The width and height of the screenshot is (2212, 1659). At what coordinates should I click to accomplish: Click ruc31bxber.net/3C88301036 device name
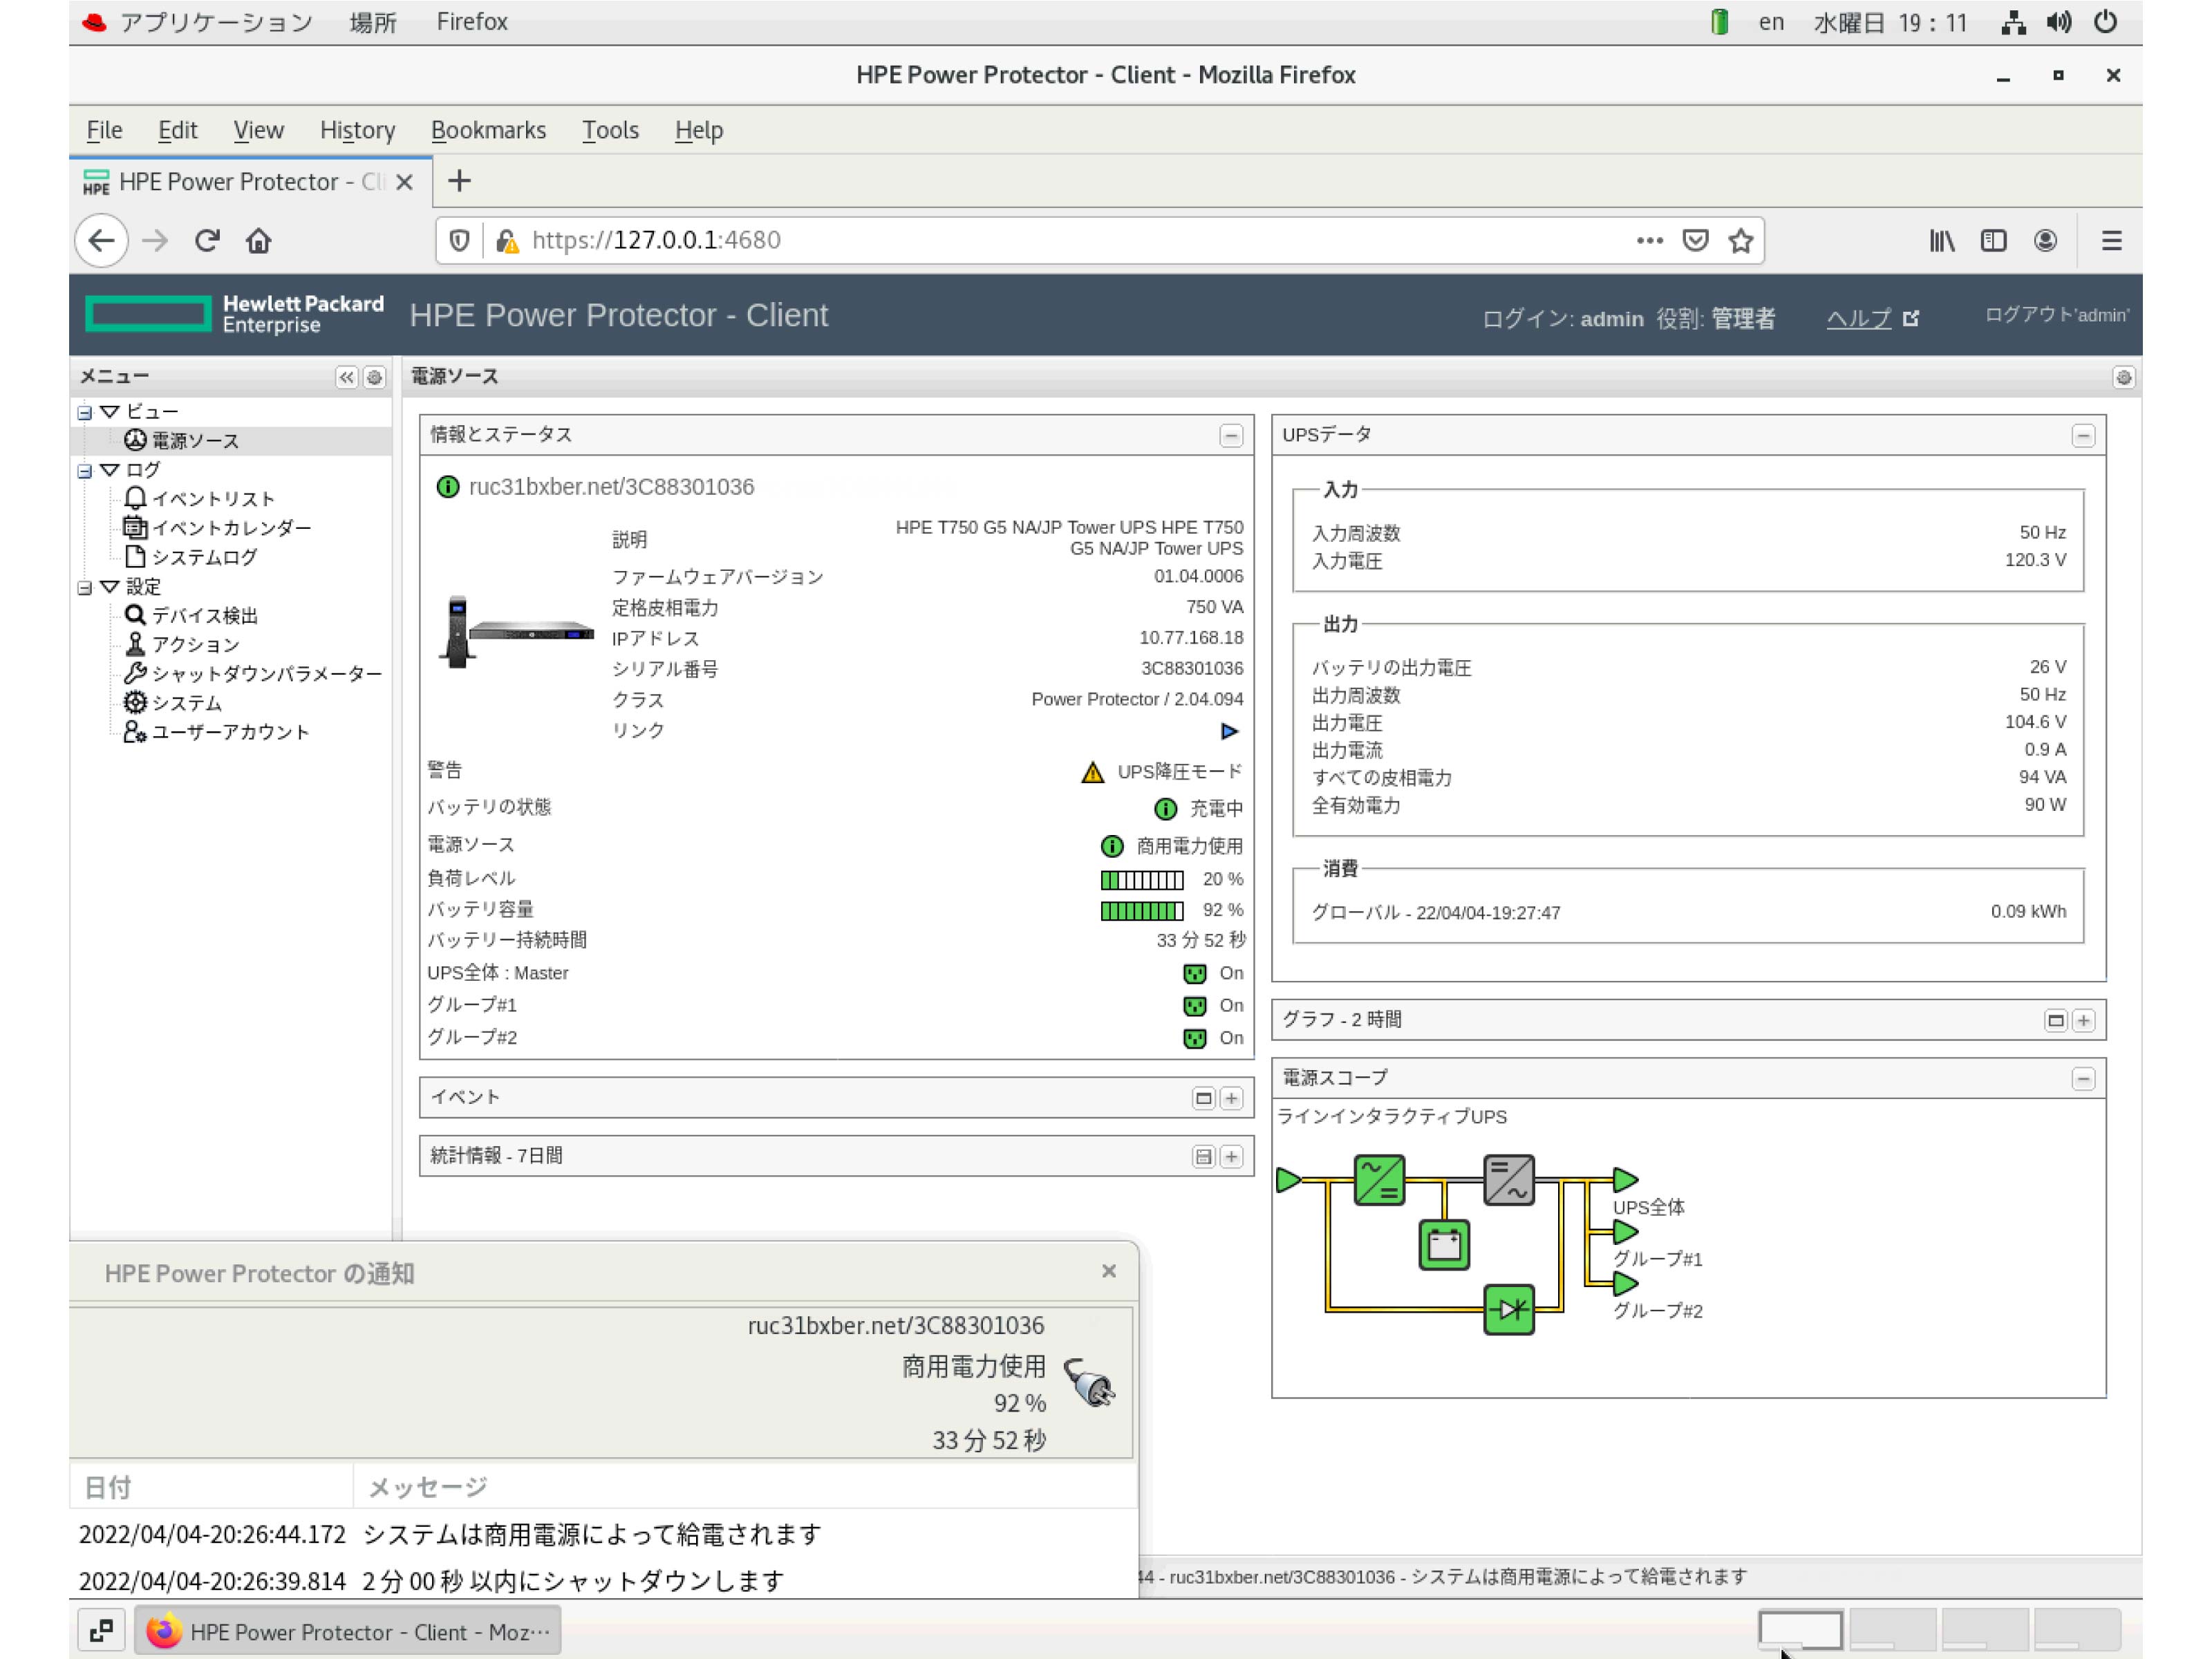[611, 487]
